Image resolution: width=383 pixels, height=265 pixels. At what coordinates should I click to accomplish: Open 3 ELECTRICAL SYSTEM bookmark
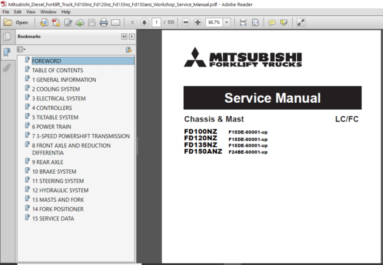(x=59, y=98)
